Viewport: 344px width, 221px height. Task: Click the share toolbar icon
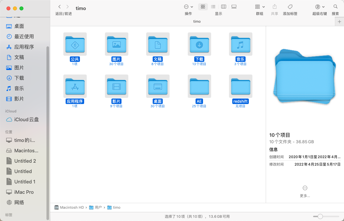tap(274, 7)
